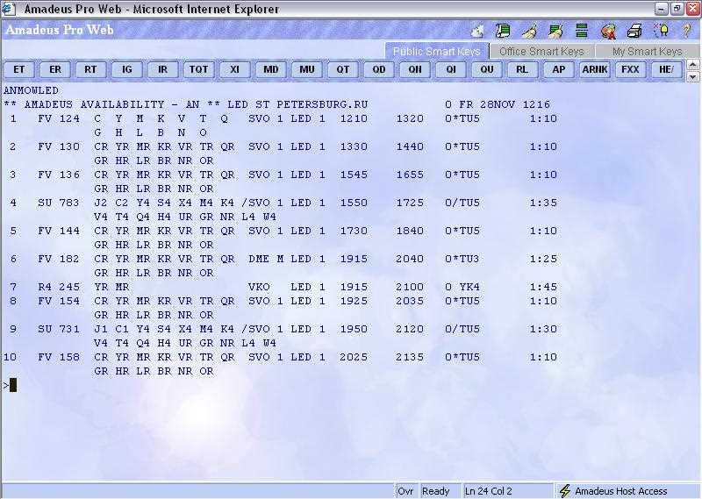Click the AP smart key
Viewport: 702px width, 499px height.
click(x=559, y=69)
